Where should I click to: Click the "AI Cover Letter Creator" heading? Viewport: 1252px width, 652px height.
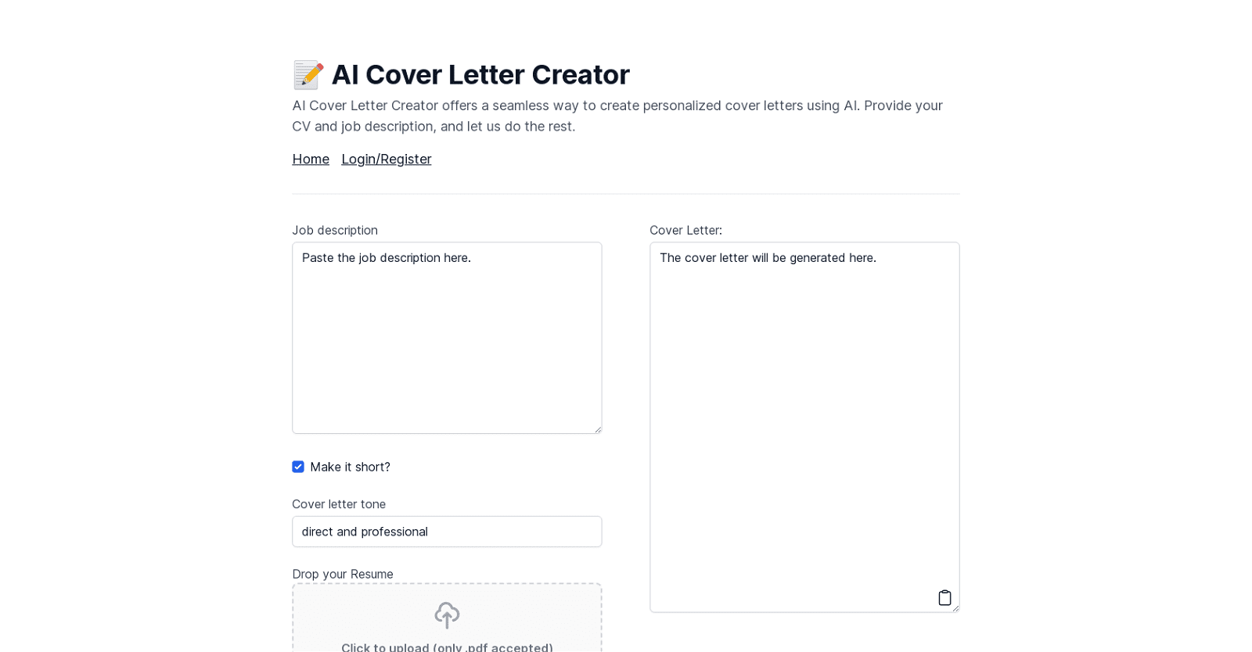point(481,74)
